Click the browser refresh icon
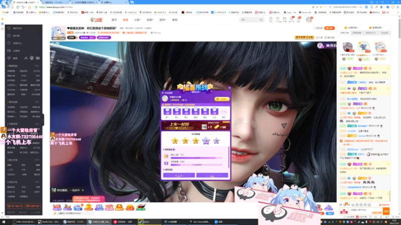Image resolution: width=401 pixels, height=225 pixels. 18,7
